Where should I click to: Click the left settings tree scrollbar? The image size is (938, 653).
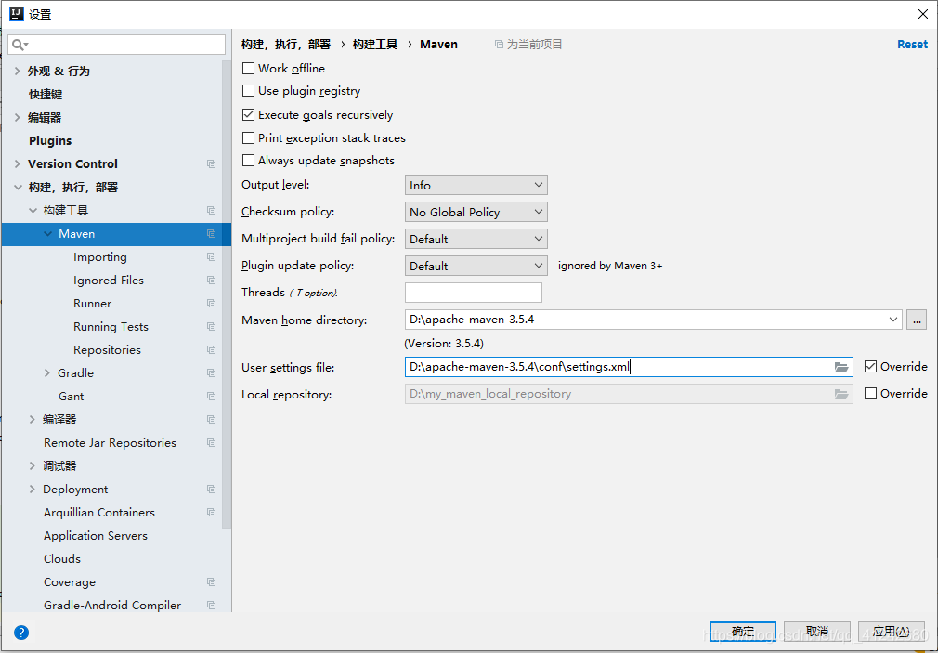click(226, 294)
